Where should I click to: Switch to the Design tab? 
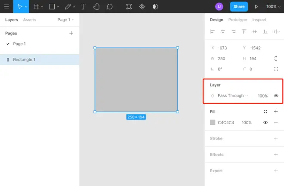(216, 20)
